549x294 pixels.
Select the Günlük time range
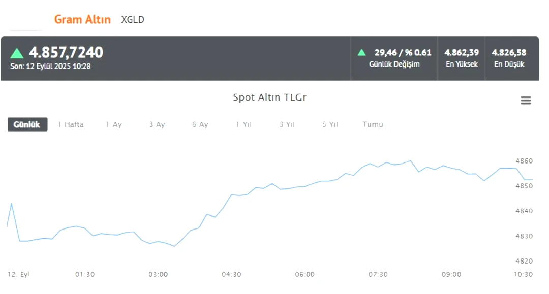click(x=27, y=124)
